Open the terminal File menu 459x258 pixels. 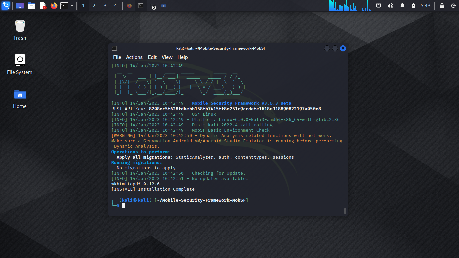117,57
